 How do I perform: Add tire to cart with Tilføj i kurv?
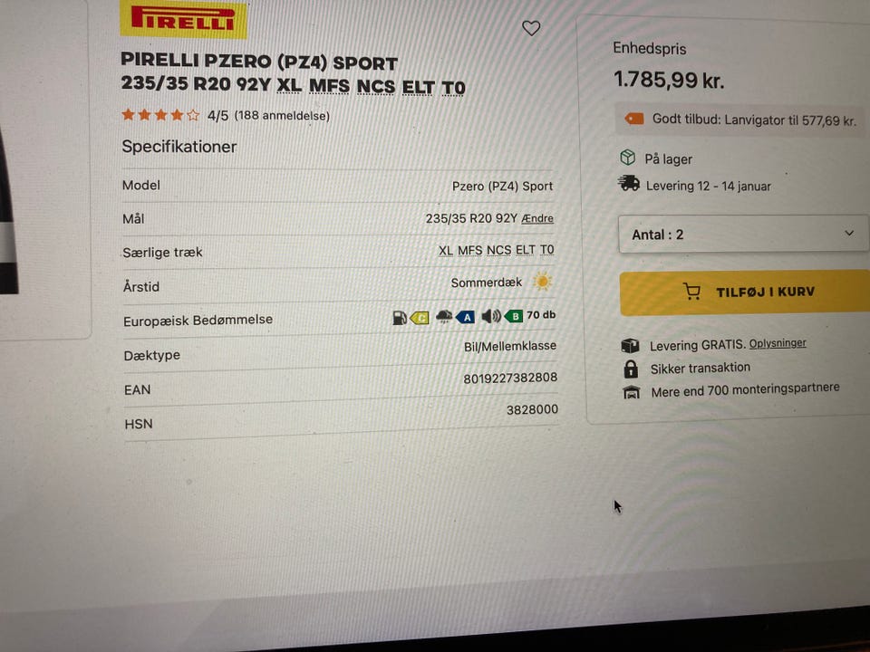click(x=745, y=292)
